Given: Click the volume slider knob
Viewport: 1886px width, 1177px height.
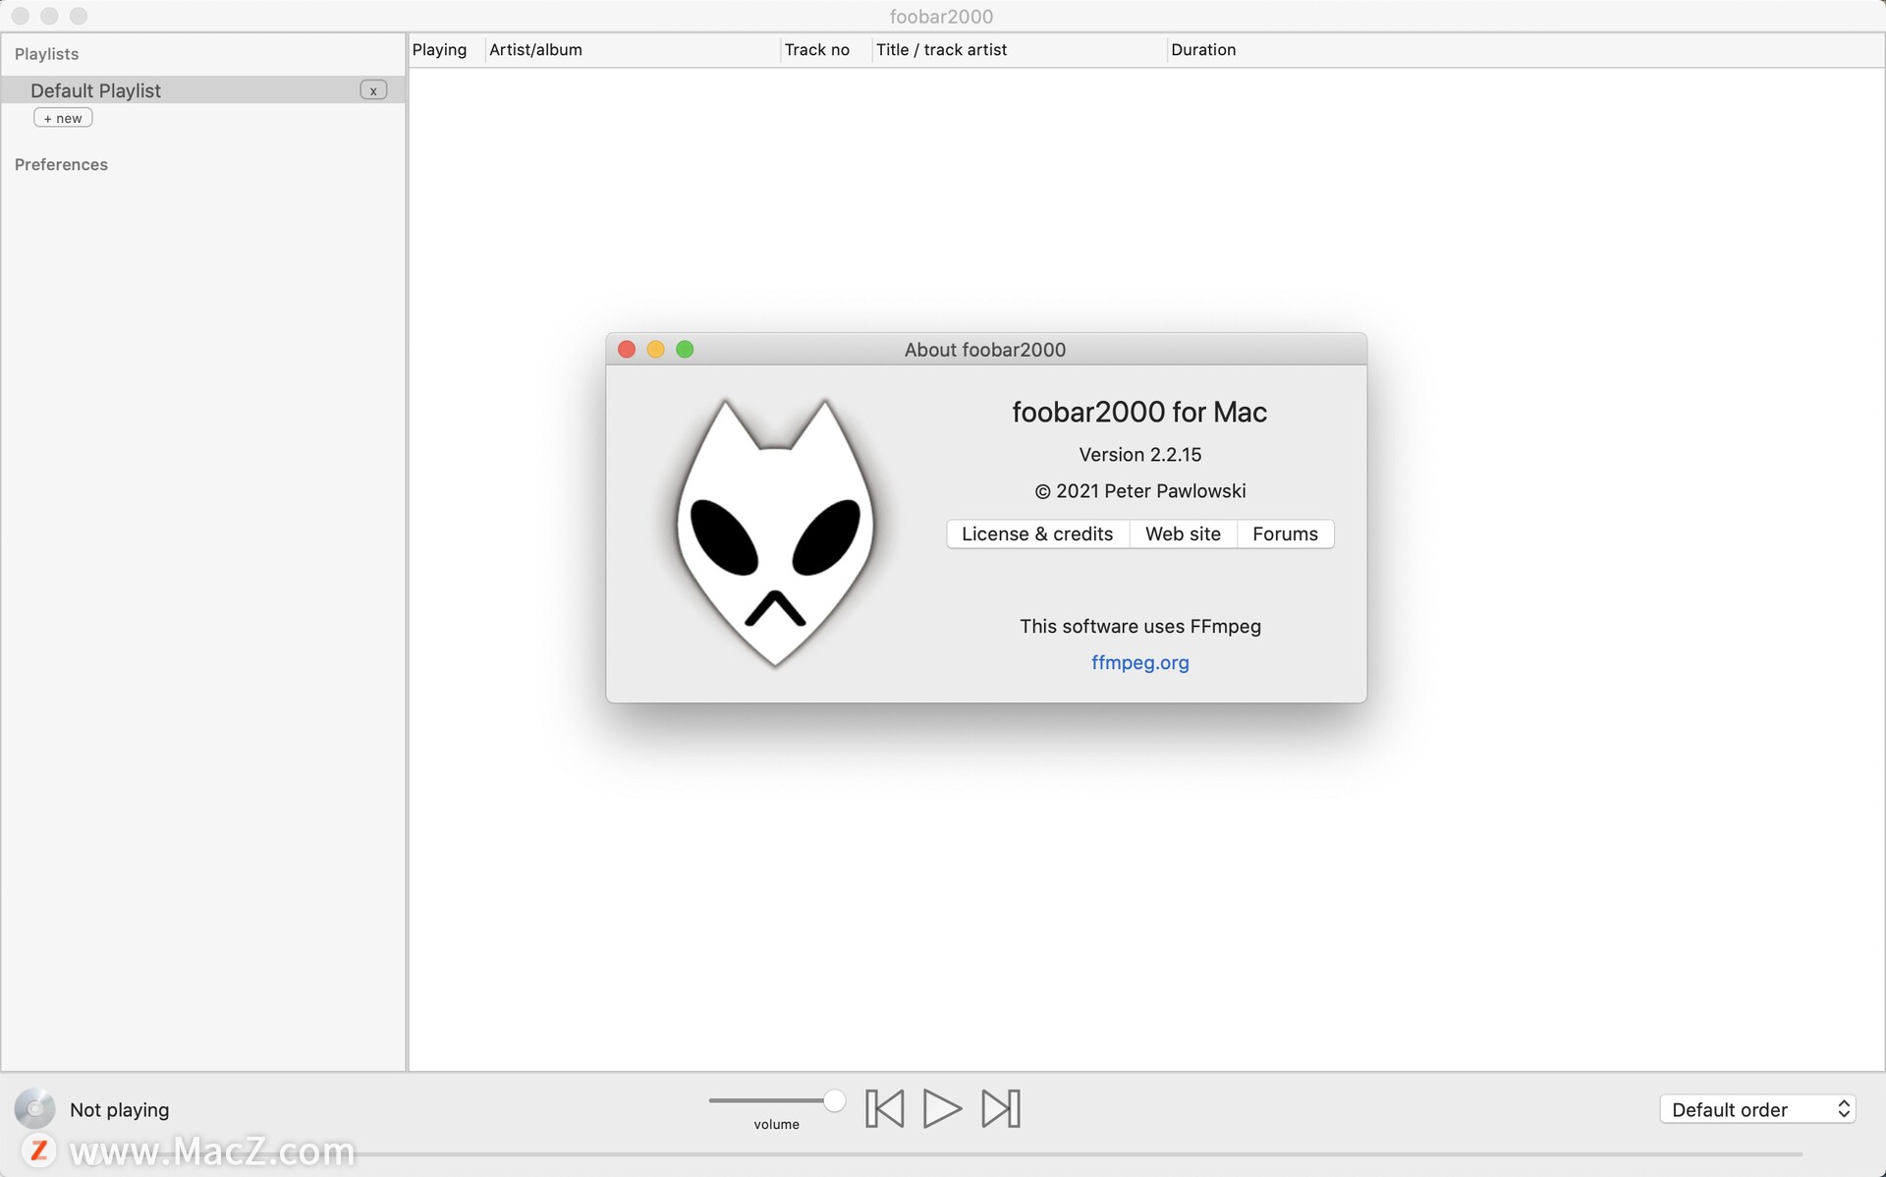Looking at the screenshot, I should (834, 1100).
